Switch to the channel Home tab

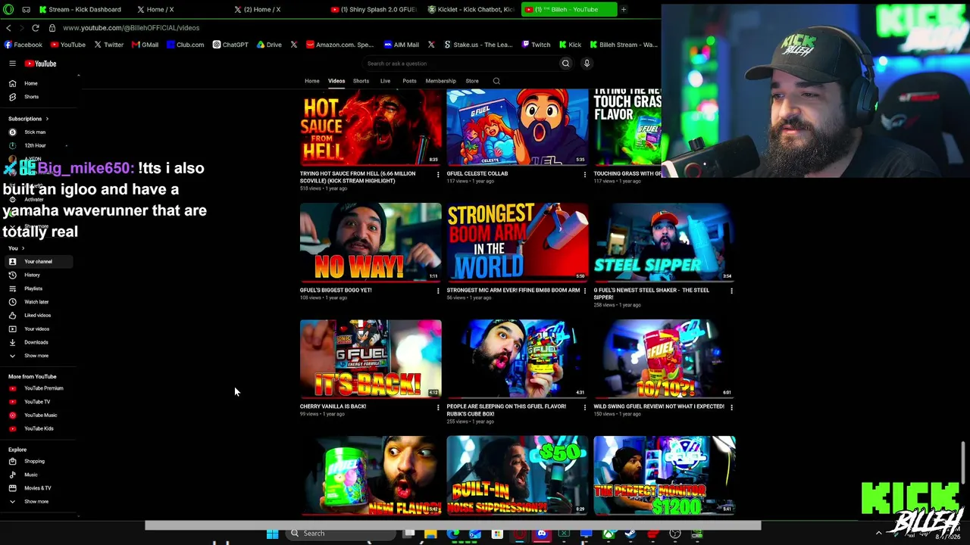[311, 81]
